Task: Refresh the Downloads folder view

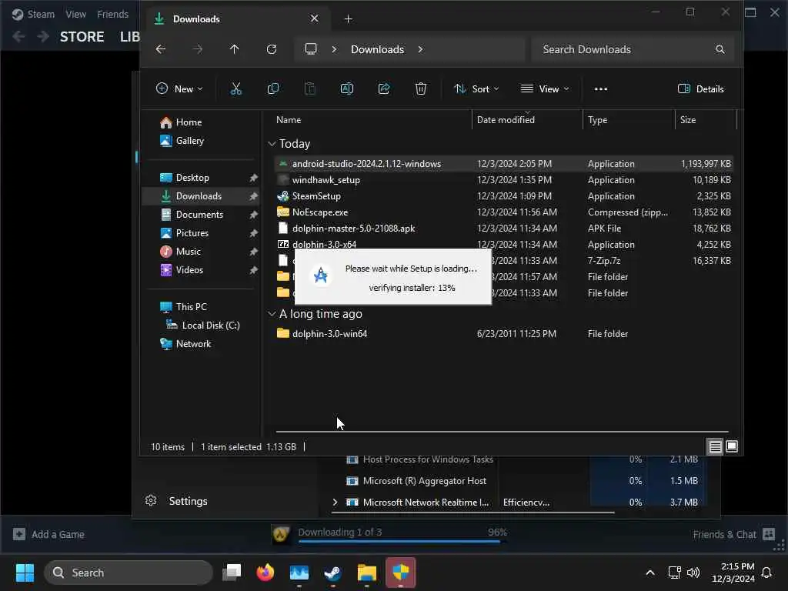Action: click(x=272, y=49)
